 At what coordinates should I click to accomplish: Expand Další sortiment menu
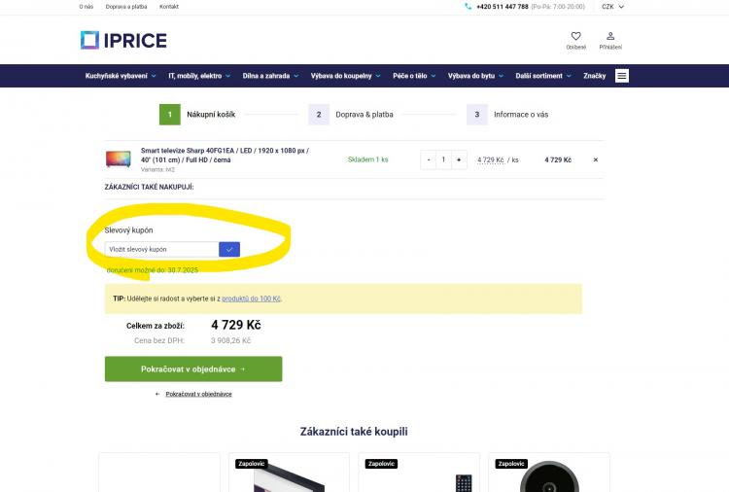pyautogui.click(x=543, y=76)
